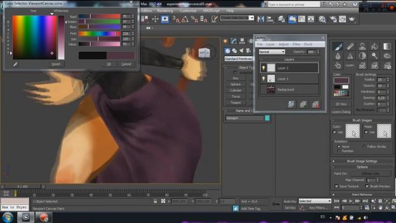Select the Follow Stroke radio button
The height and width of the screenshot is (223, 396).
[x=364, y=146]
